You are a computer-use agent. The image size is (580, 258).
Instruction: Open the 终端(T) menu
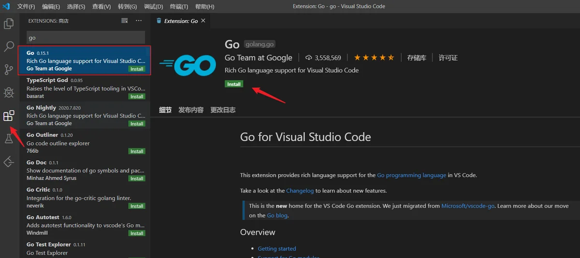[x=179, y=7]
